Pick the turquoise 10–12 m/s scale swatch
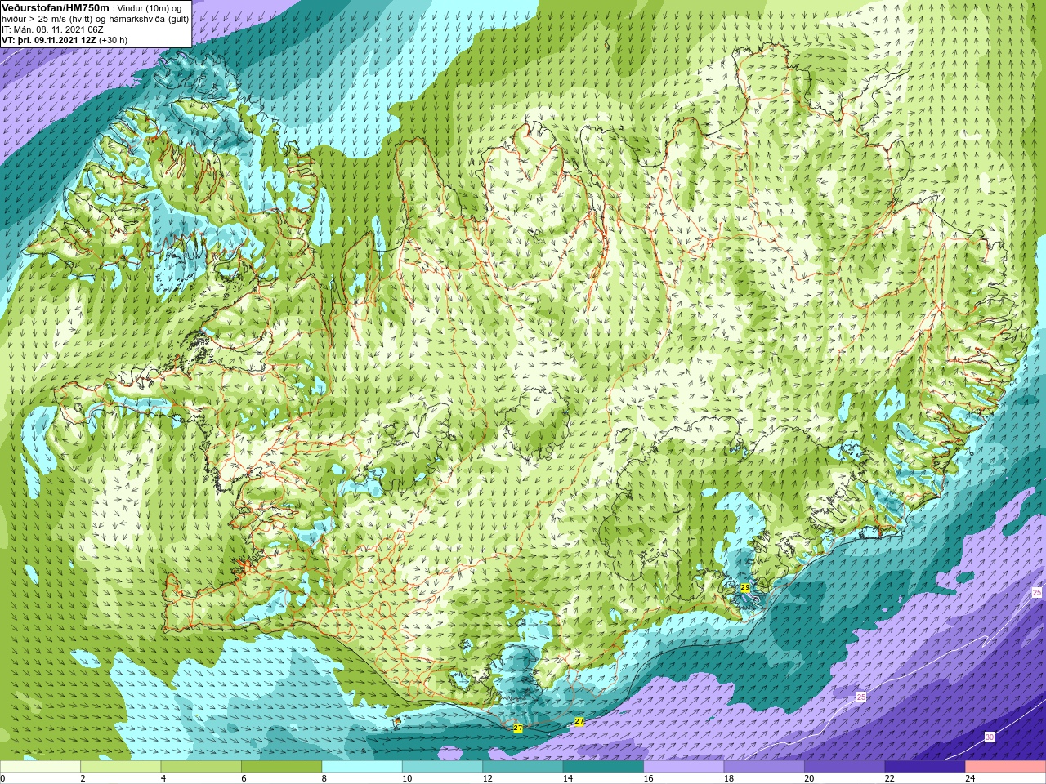The width and height of the screenshot is (1046, 784). coord(442,767)
